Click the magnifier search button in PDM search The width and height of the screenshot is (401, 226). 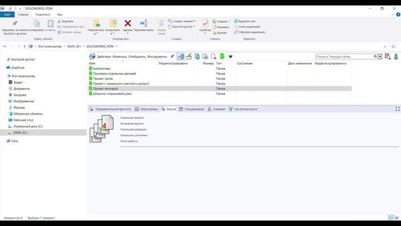[x=375, y=56]
